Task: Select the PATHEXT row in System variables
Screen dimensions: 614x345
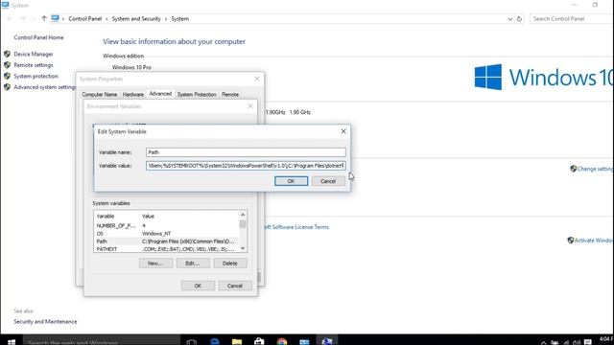Action: (166, 249)
